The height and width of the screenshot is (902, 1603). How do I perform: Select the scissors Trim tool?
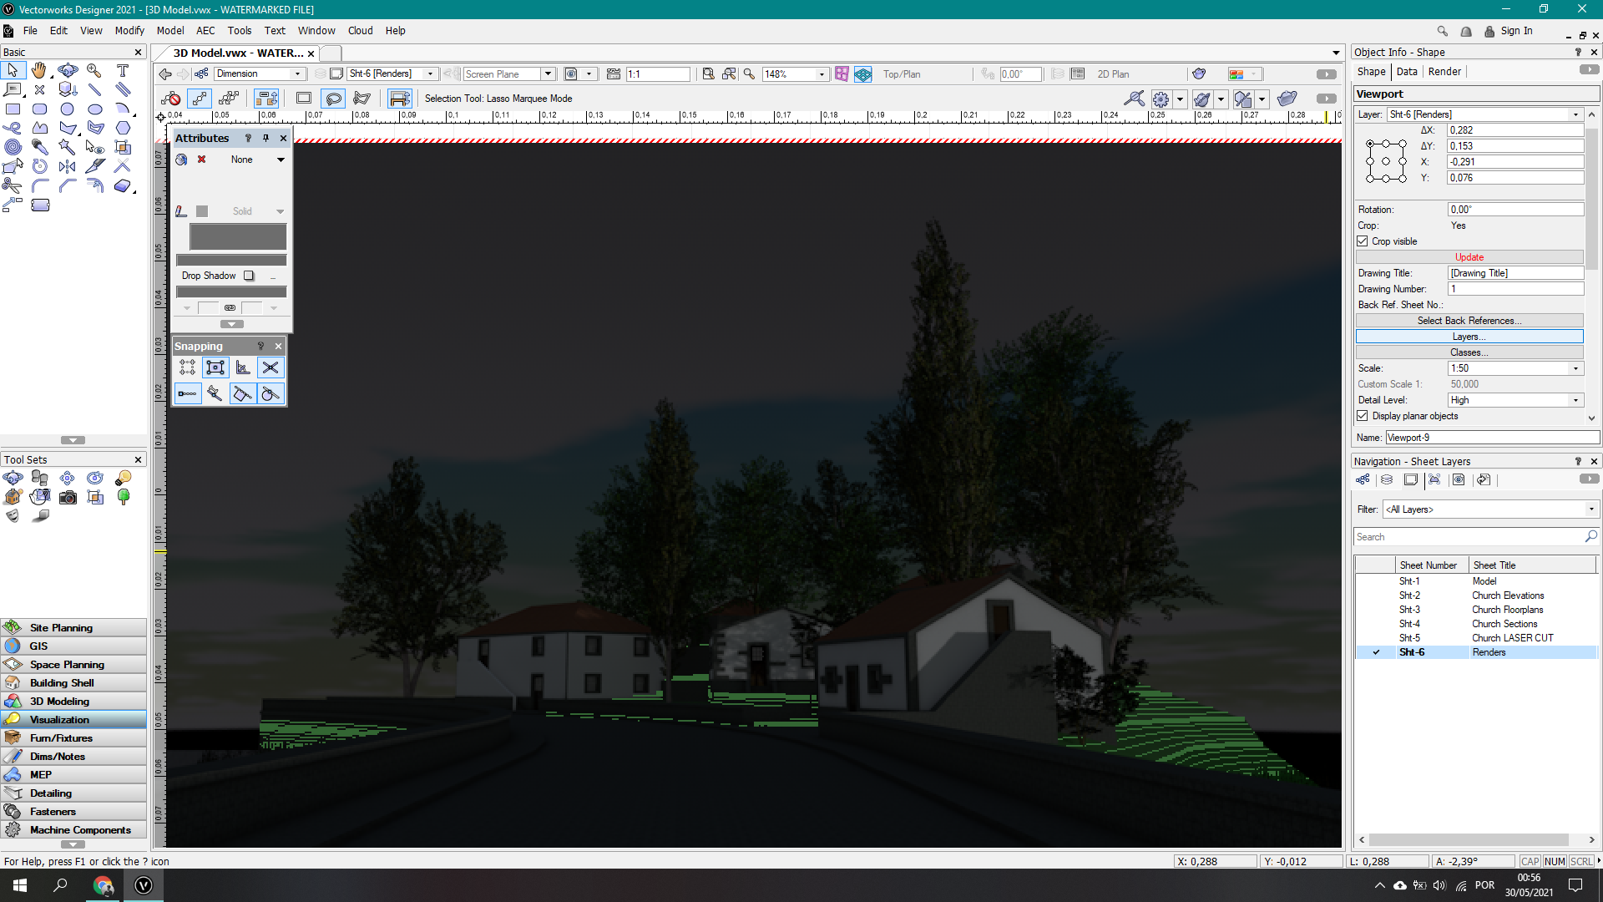click(x=13, y=185)
